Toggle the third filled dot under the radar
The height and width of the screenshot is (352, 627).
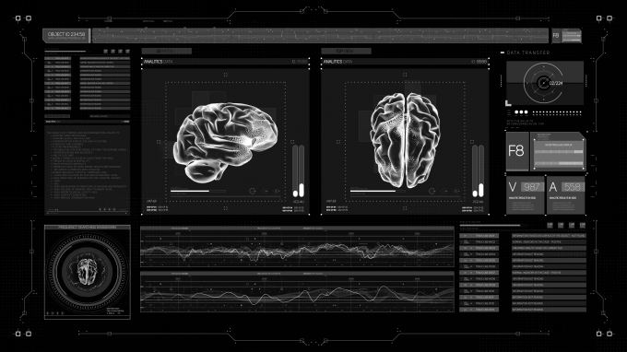coord(526,112)
